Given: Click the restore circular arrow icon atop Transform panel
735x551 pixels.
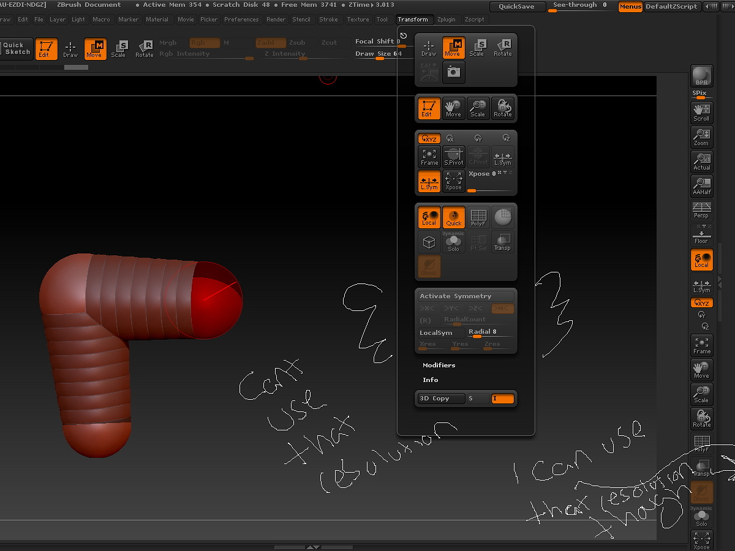Looking at the screenshot, I should click(x=404, y=36).
